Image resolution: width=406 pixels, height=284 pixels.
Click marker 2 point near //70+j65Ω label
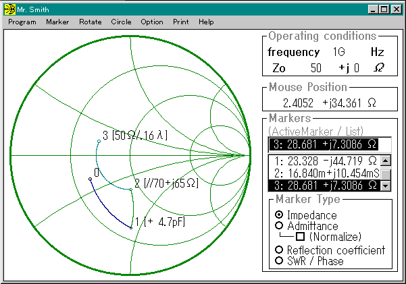pyautogui.click(x=131, y=190)
